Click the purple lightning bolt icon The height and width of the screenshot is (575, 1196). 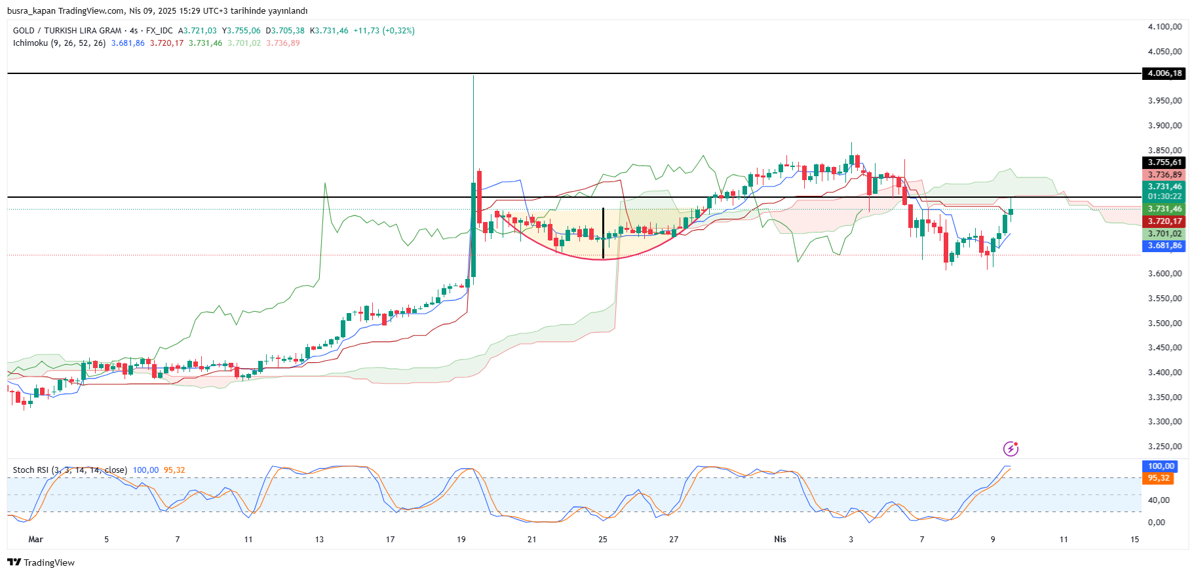(1011, 449)
